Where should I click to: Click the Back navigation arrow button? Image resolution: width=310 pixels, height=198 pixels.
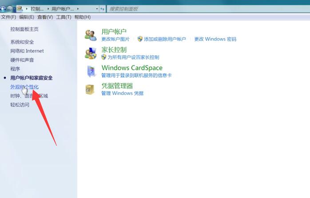[x=3, y=9]
